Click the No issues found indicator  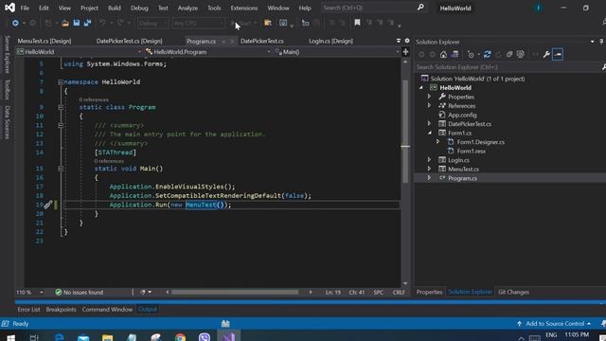click(80, 293)
